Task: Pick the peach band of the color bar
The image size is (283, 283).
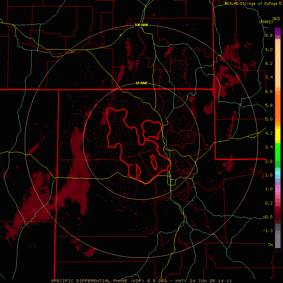Action: coord(278,64)
